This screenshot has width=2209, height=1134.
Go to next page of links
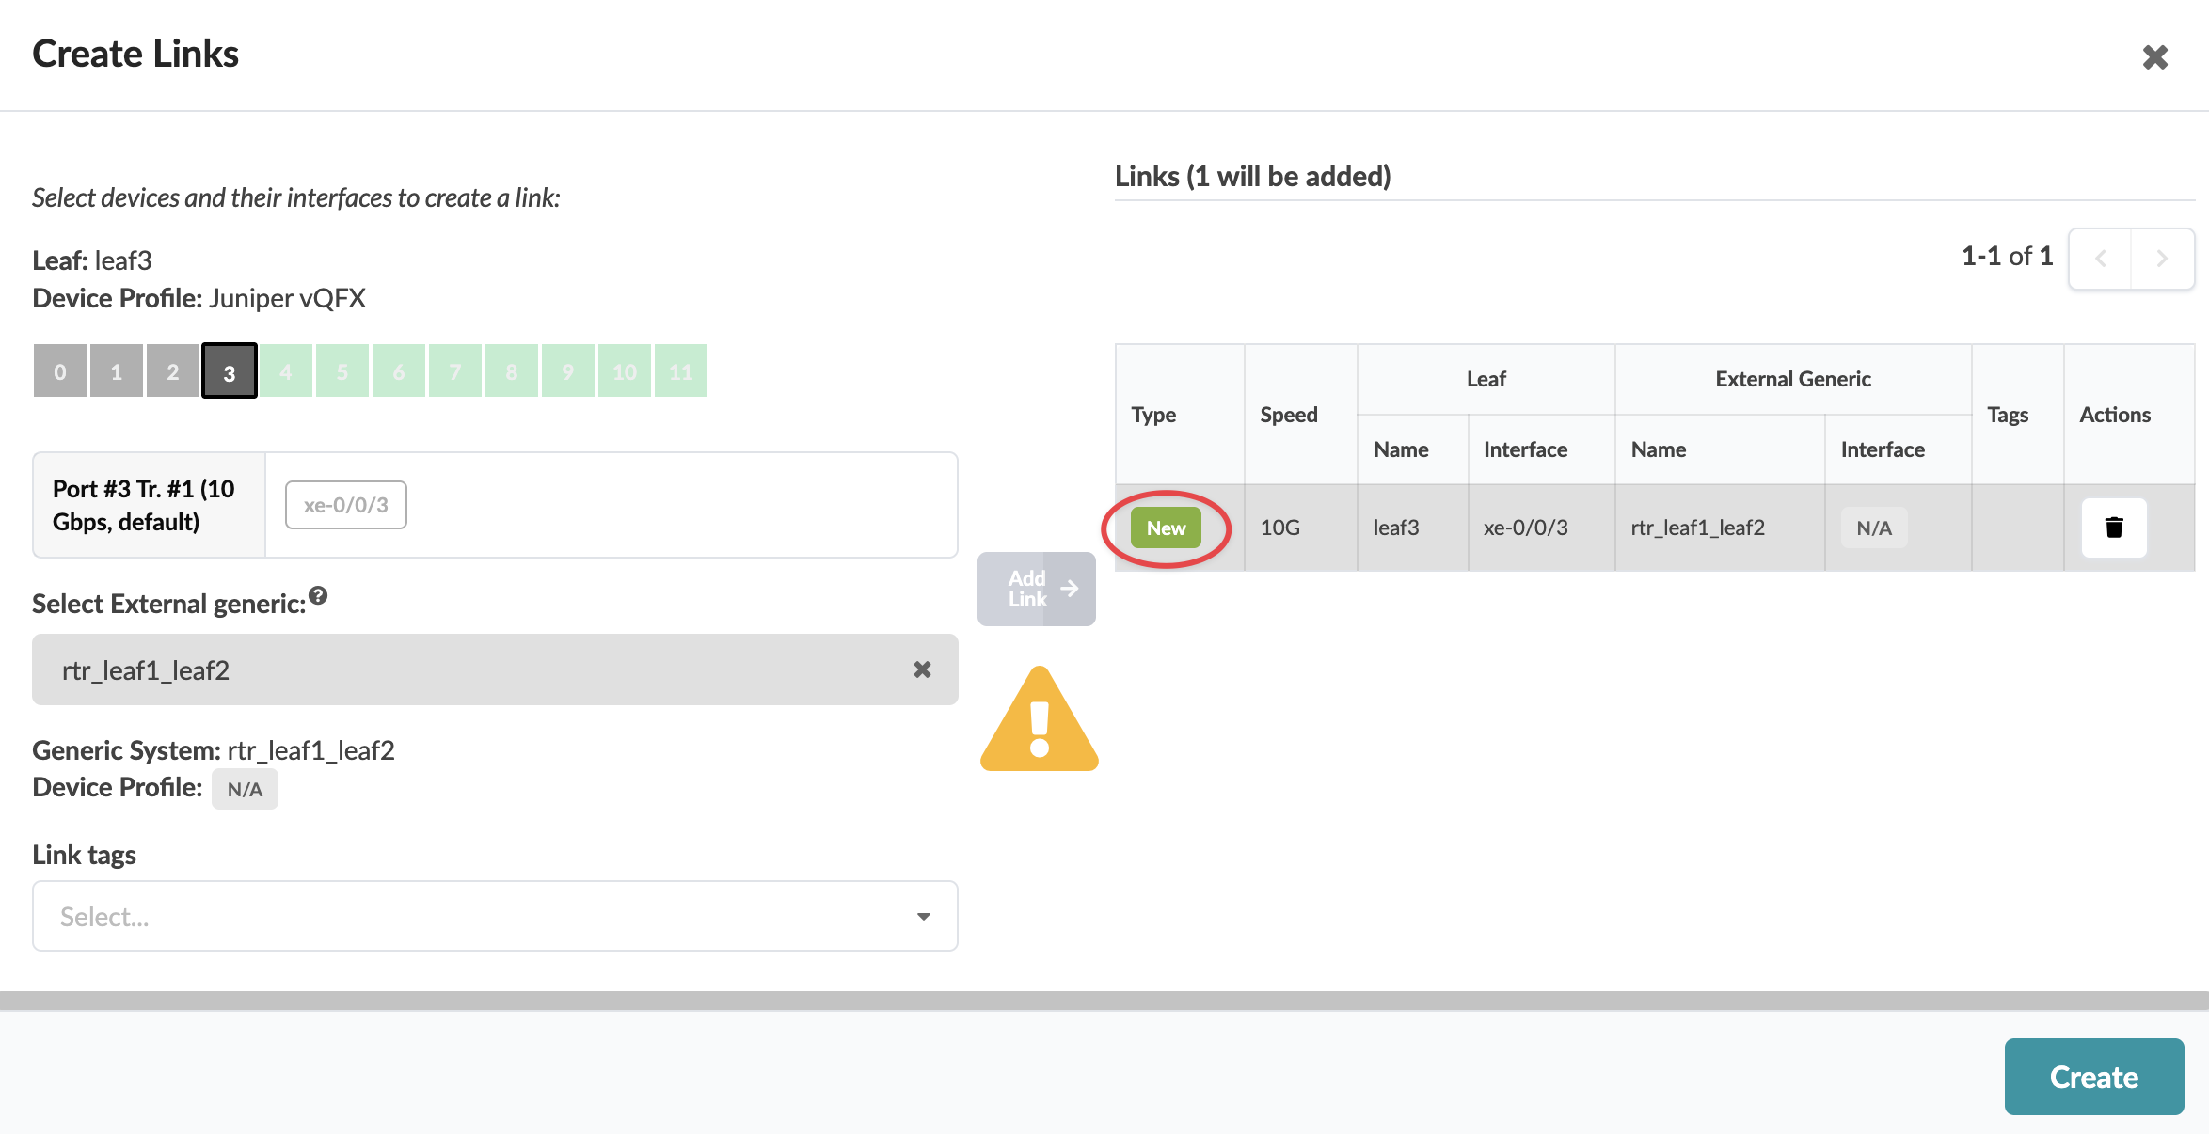tap(2162, 258)
